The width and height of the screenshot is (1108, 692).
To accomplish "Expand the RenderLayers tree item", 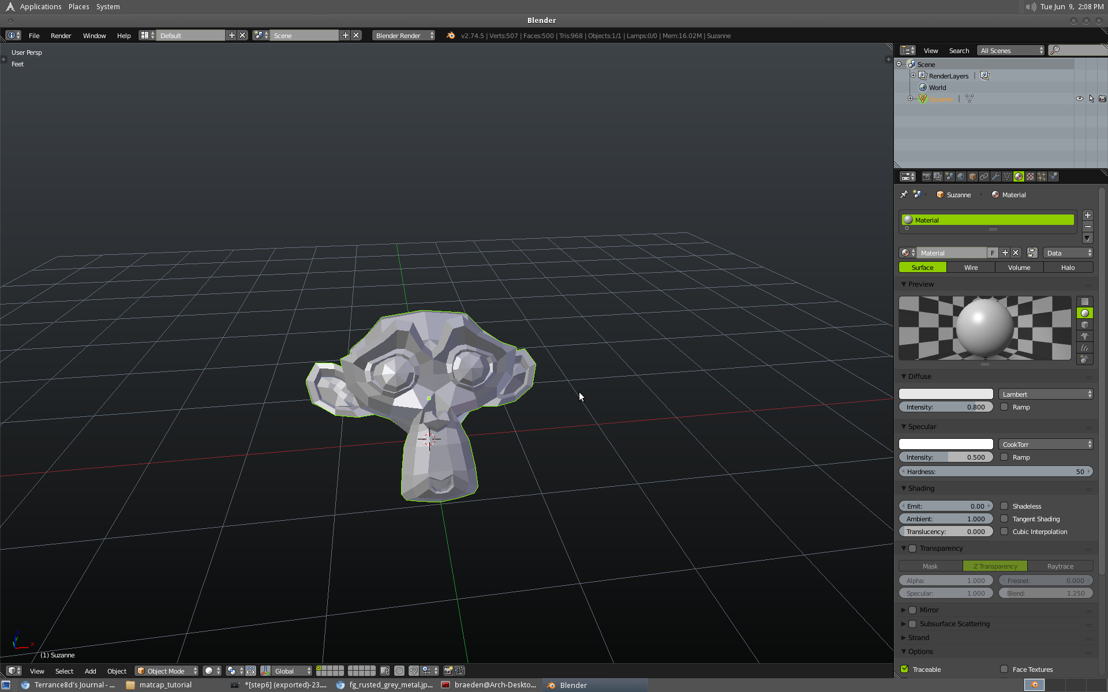I will point(913,76).
